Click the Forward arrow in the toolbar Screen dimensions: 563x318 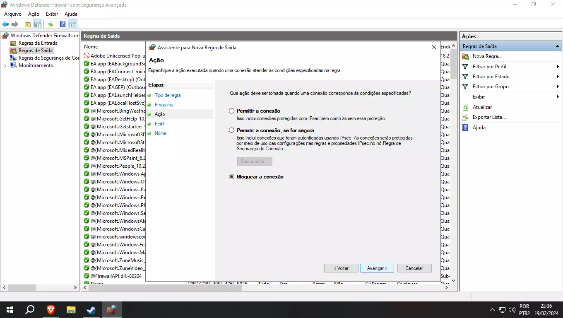[15, 24]
